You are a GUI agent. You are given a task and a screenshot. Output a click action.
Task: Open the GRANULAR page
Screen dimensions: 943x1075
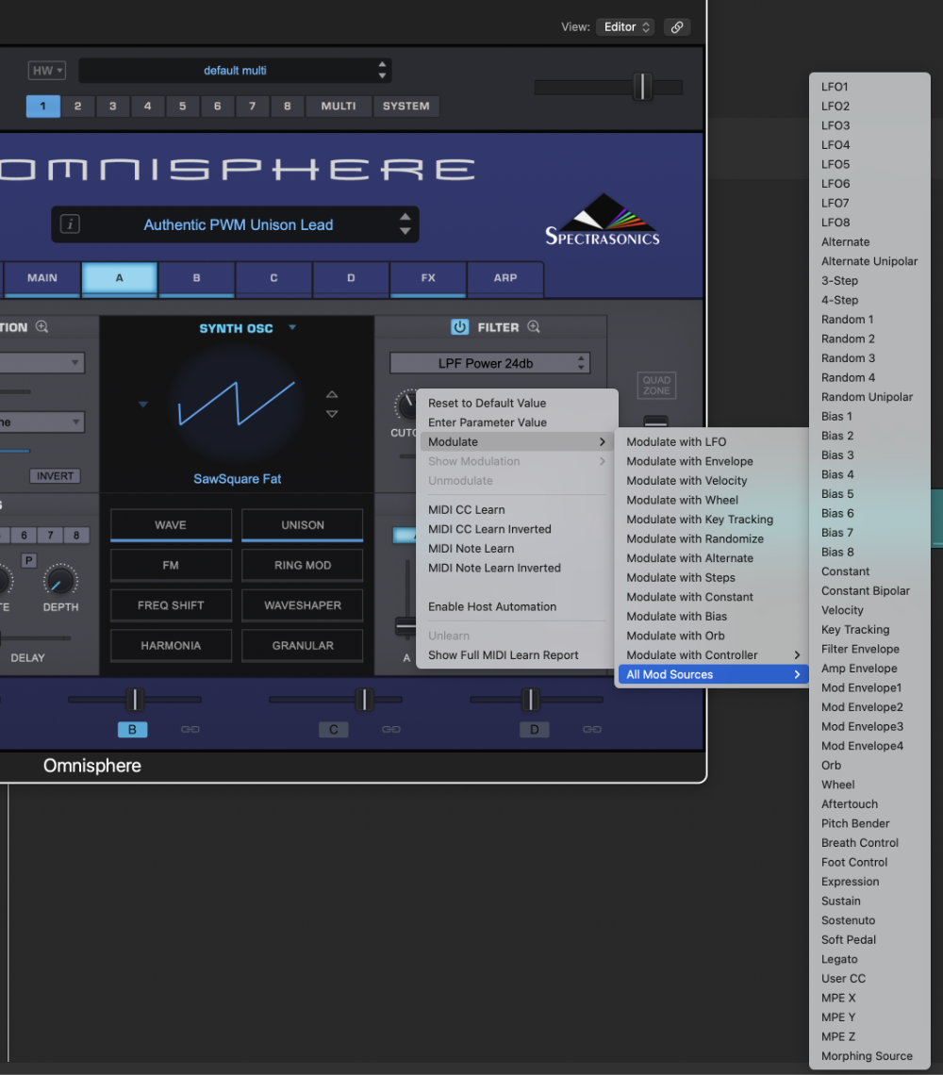(303, 646)
